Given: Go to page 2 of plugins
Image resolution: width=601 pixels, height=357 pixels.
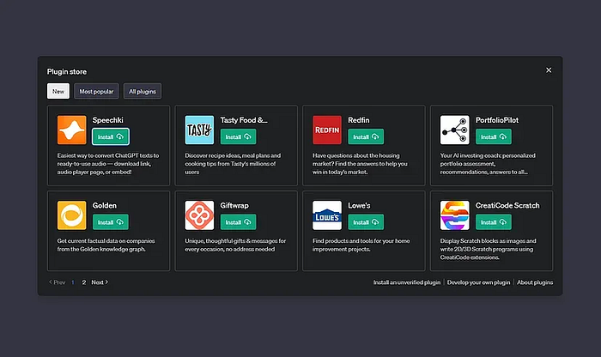Looking at the screenshot, I should point(84,282).
